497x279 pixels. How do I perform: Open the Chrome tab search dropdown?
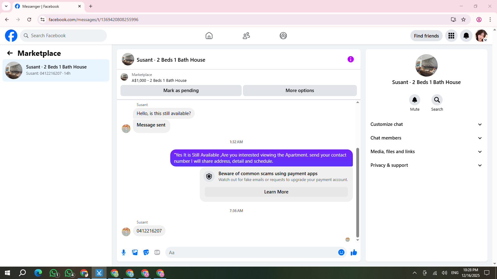tap(6, 6)
